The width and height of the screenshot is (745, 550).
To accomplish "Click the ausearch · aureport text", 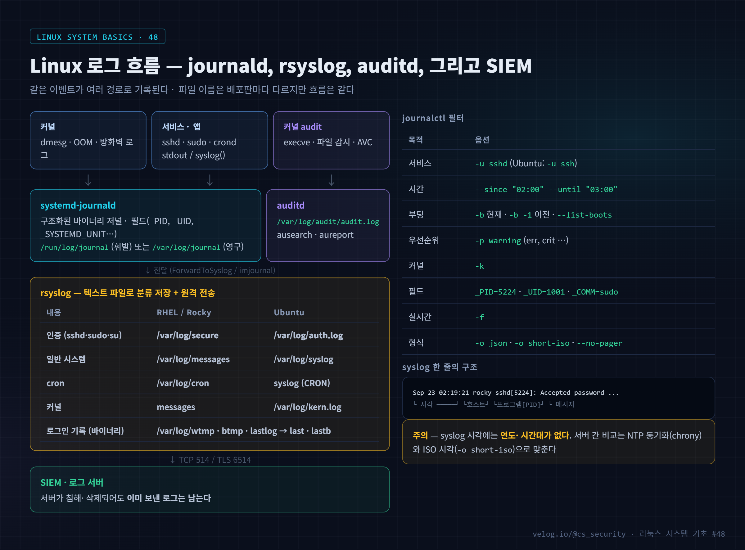I will tap(315, 235).
